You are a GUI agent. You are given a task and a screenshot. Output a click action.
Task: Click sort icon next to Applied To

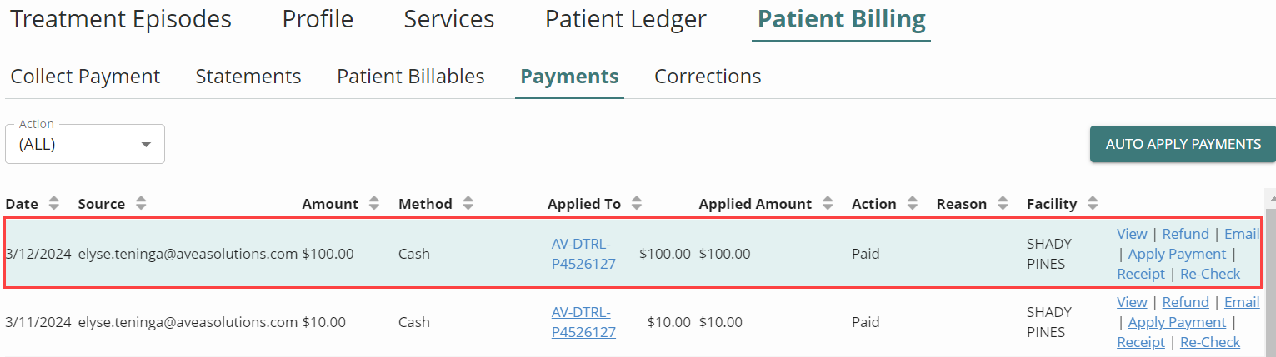pyautogui.click(x=638, y=203)
